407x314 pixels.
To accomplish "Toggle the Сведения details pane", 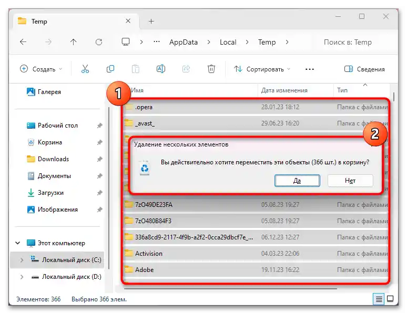I will (x=364, y=69).
